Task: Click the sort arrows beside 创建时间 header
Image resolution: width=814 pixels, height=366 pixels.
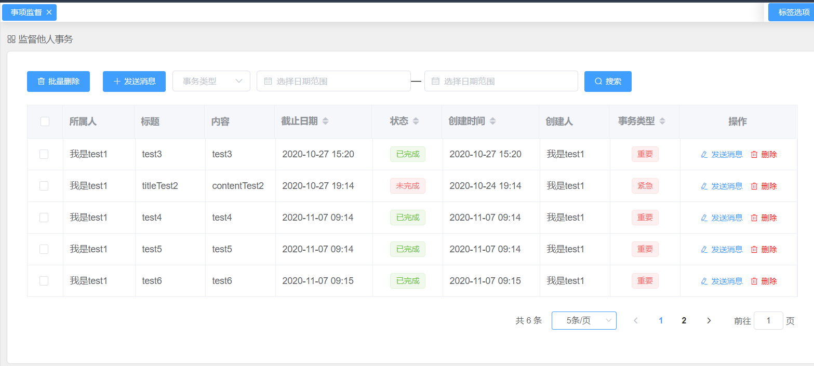Action: pos(492,121)
